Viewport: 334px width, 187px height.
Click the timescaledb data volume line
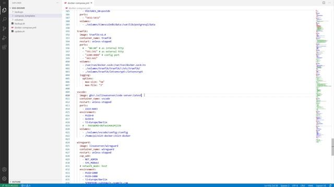click(119, 24)
